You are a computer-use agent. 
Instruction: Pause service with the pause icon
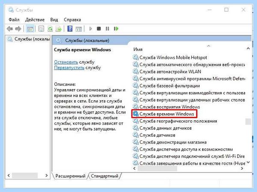pos(108,29)
